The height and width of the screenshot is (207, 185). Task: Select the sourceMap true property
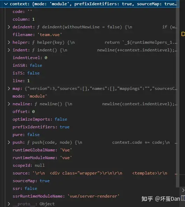pyautogui.click(x=31, y=181)
